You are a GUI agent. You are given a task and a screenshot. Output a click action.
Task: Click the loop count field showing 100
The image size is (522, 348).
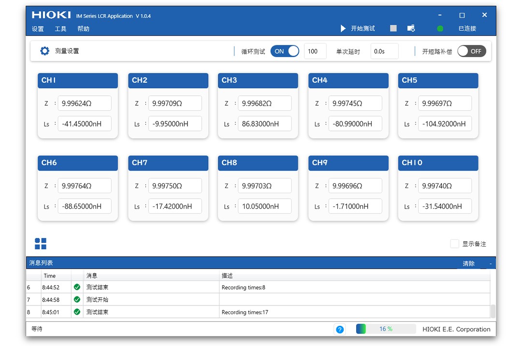click(315, 51)
